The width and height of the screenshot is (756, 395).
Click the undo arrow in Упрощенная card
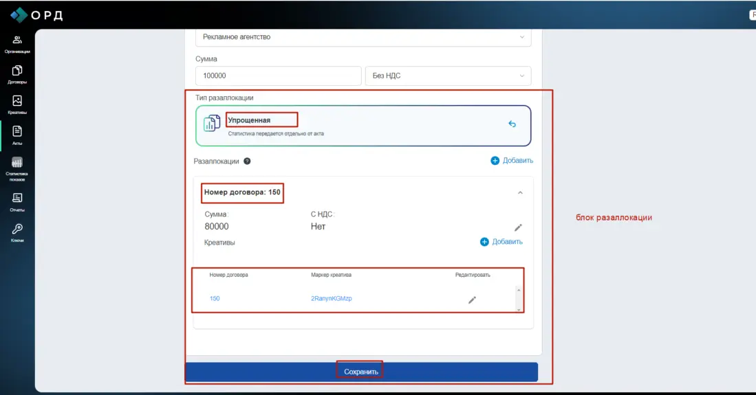pyautogui.click(x=512, y=124)
